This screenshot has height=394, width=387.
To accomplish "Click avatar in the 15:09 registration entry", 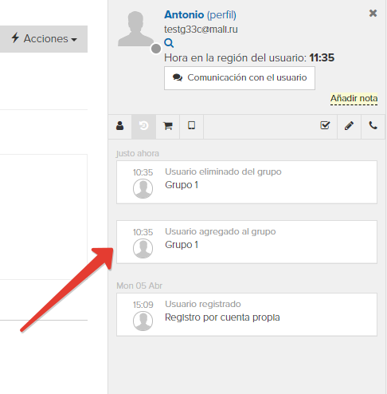I will tap(143, 321).
